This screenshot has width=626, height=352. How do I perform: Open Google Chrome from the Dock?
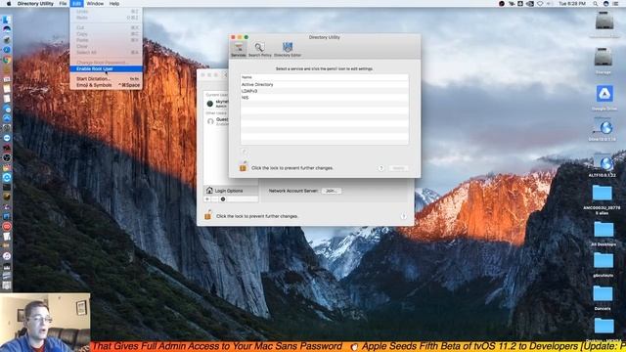(x=7, y=60)
